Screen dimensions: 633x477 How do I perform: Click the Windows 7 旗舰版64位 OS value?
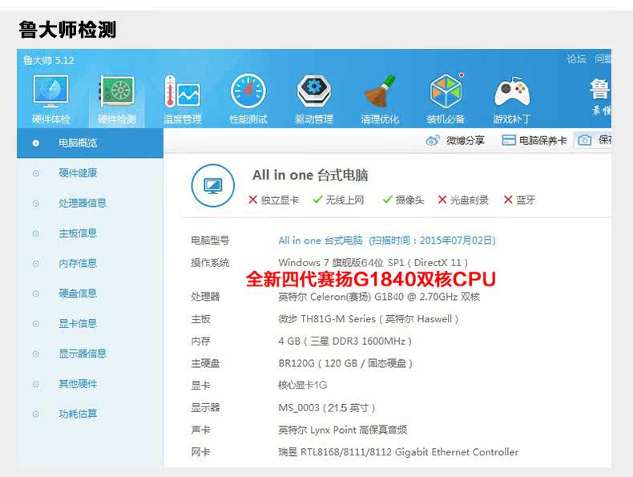click(x=373, y=262)
